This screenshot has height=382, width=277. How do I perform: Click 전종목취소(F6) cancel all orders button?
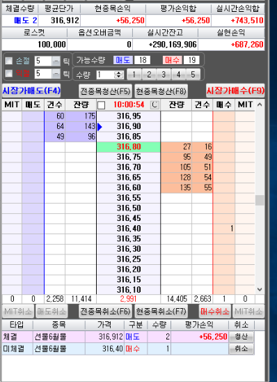pyautogui.click(x=105, y=312)
